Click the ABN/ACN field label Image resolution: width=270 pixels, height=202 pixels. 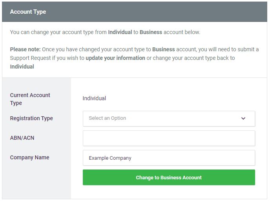(22, 138)
